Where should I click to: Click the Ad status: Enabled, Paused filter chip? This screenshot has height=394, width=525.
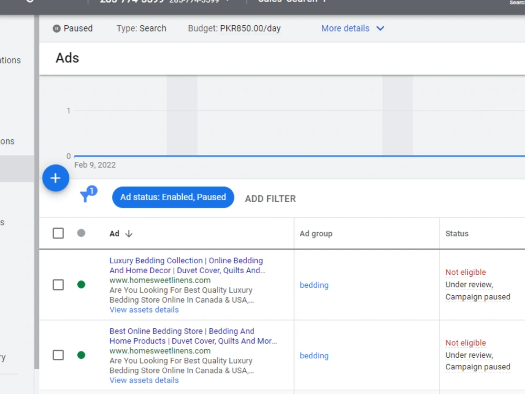pyautogui.click(x=173, y=197)
